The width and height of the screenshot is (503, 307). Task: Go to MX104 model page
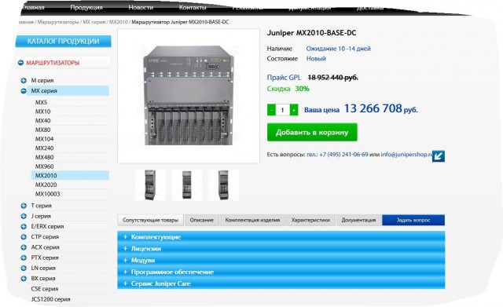click(x=44, y=139)
